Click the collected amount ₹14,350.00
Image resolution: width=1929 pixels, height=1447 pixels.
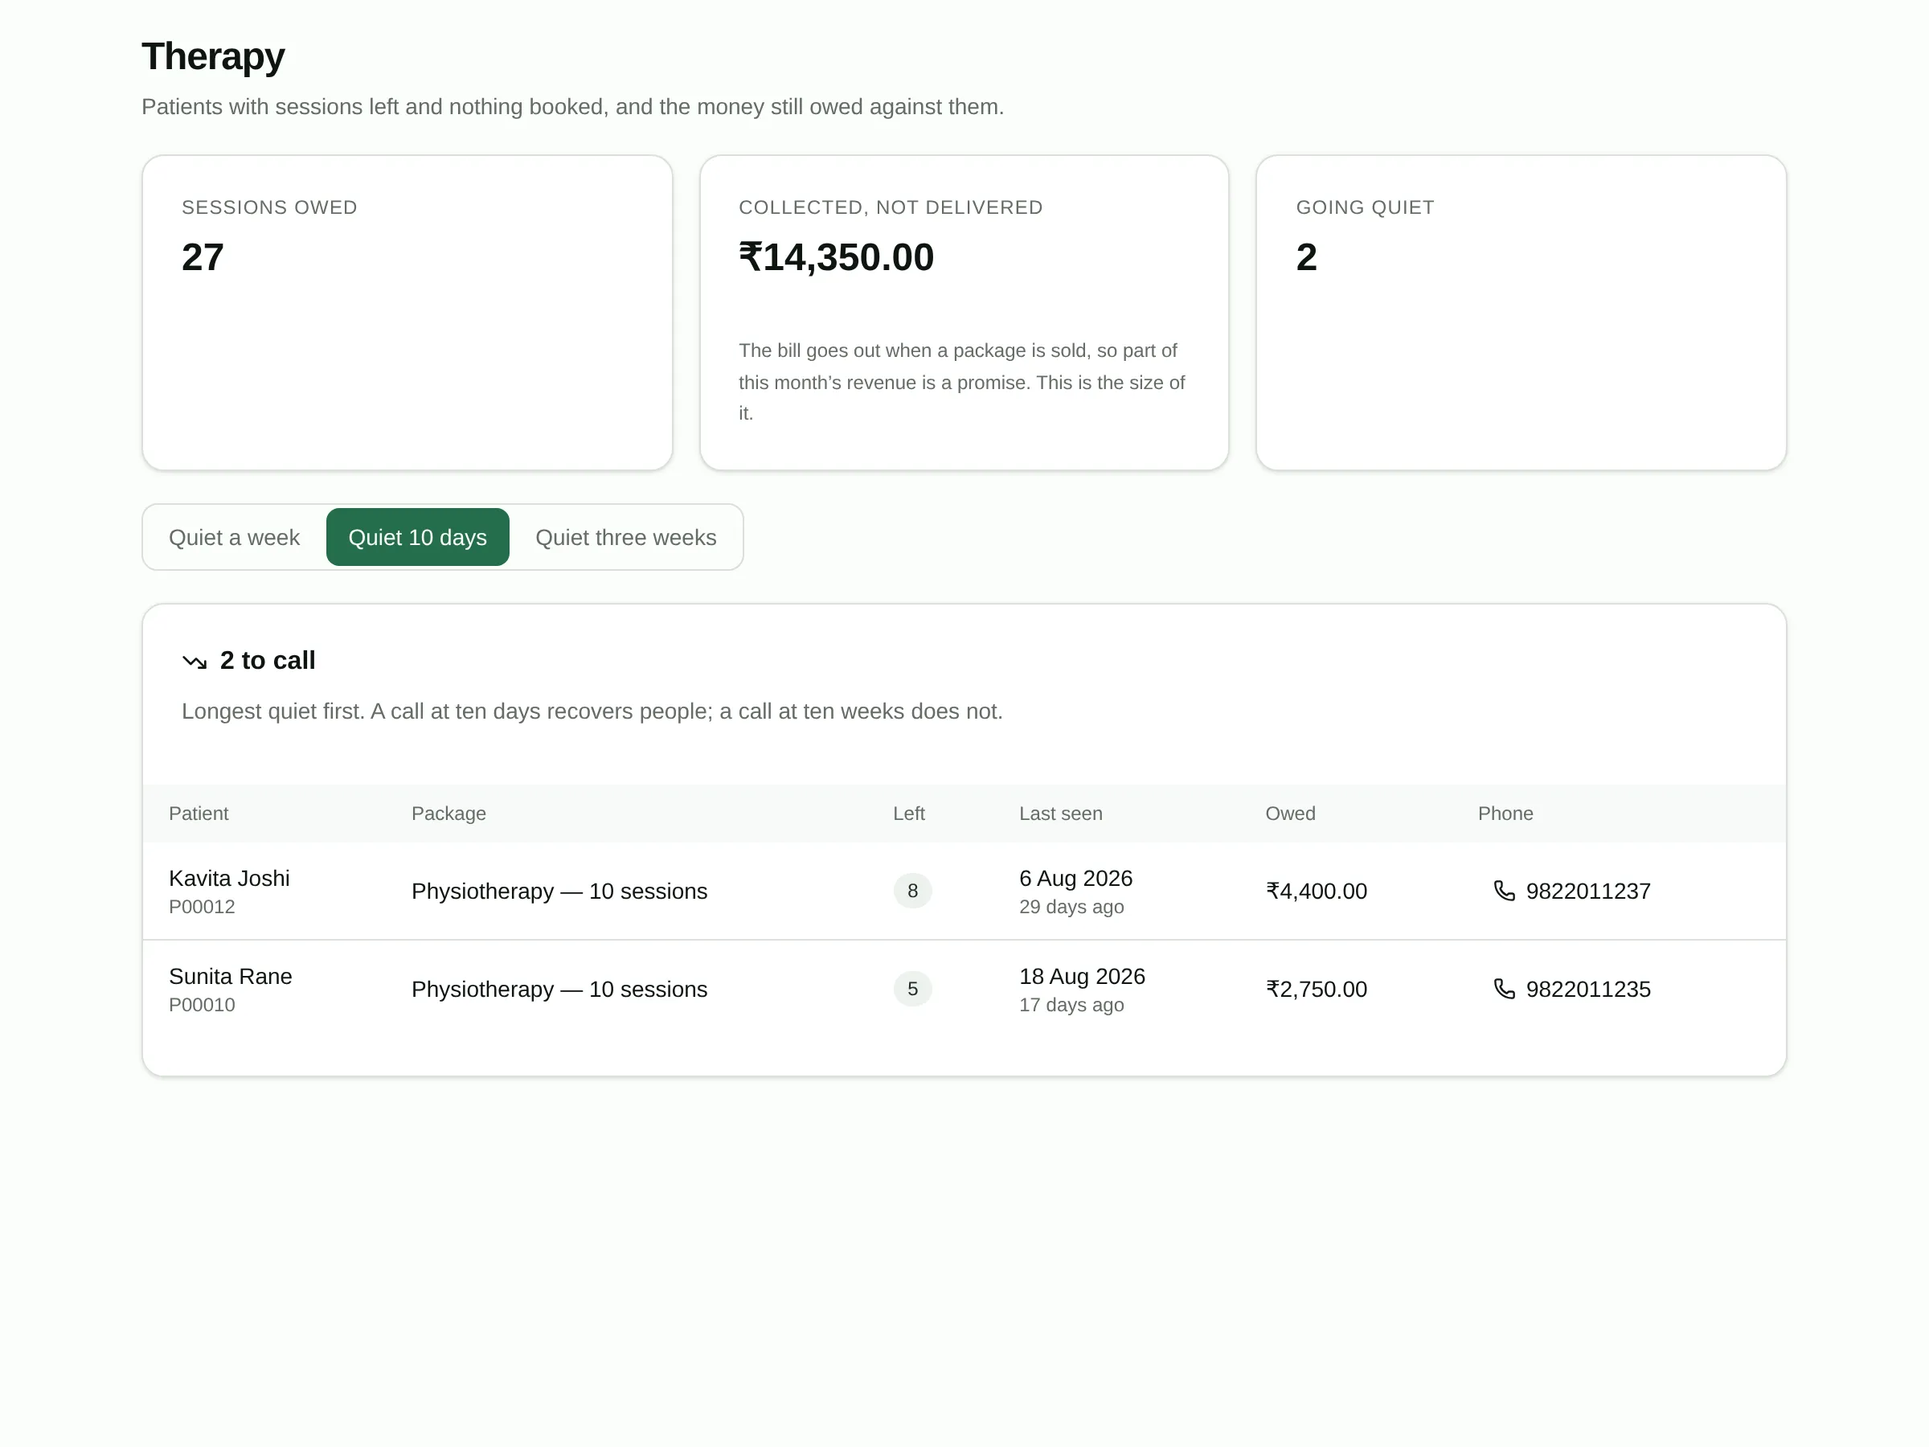coord(837,257)
